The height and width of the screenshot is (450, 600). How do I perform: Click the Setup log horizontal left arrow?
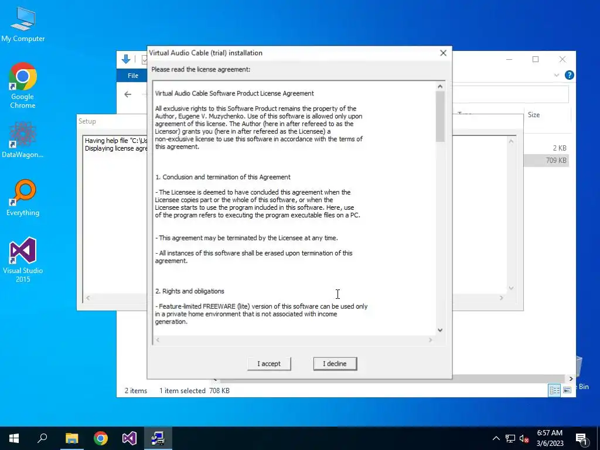pos(88,298)
